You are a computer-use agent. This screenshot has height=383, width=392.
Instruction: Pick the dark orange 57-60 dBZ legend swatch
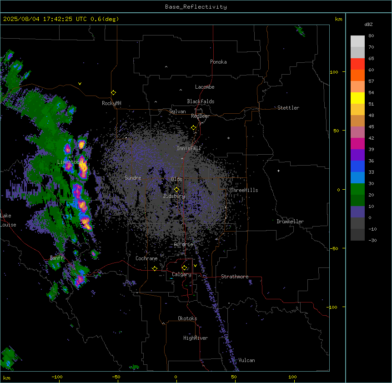pos(357,75)
